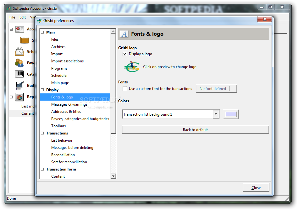The height and width of the screenshot is (210, 298).
Task: Maximize the main Grisbi window
Action: tap(270, 7)
